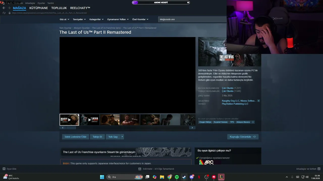Open the Oyunlar menu
Screen dimensions: 323x181
pyautogui.click(x=41, y=3)
